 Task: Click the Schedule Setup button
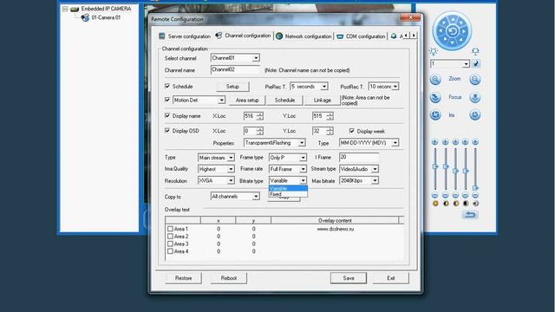[232, 87]
